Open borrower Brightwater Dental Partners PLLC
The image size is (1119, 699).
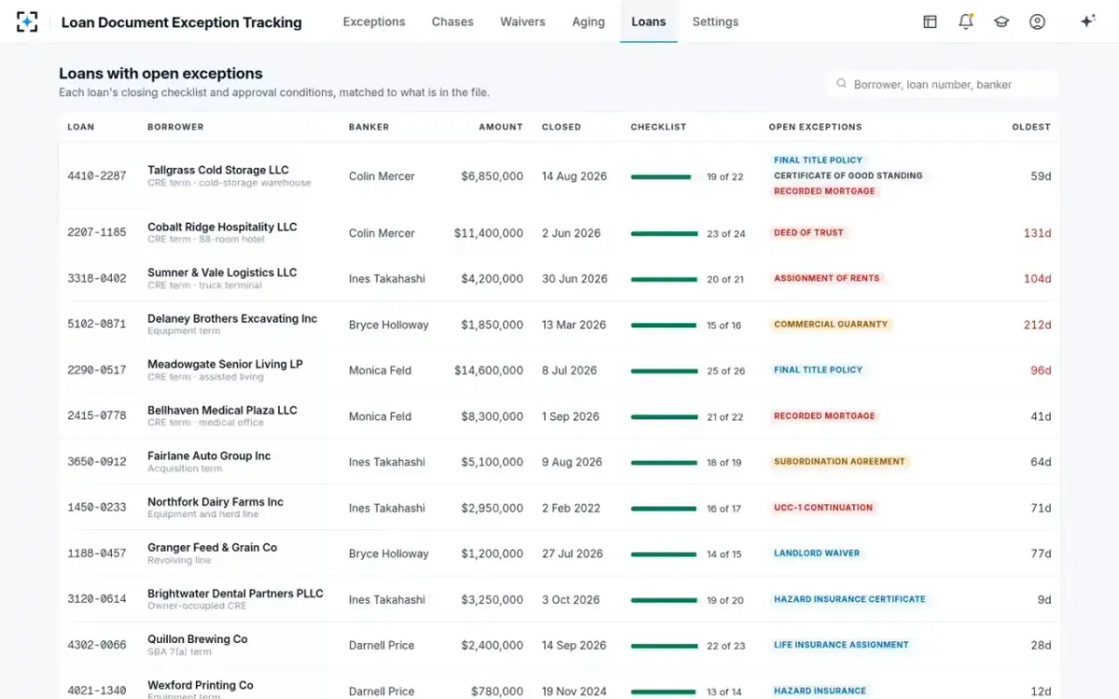tap(235, 593)
